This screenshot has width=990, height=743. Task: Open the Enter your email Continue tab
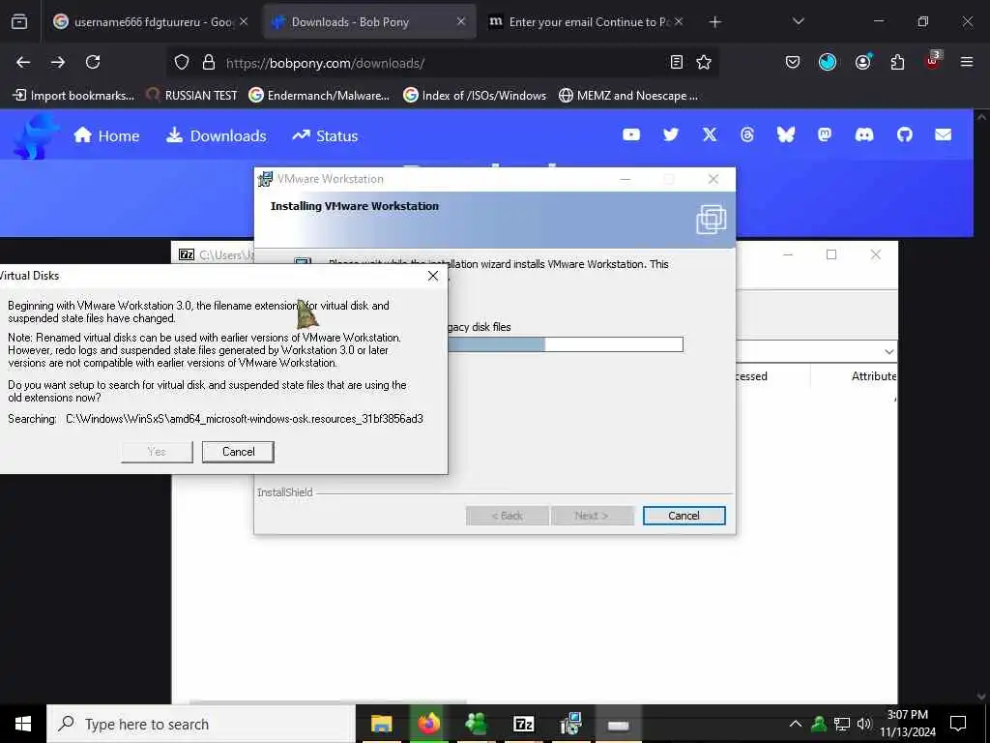pos(585,21)
